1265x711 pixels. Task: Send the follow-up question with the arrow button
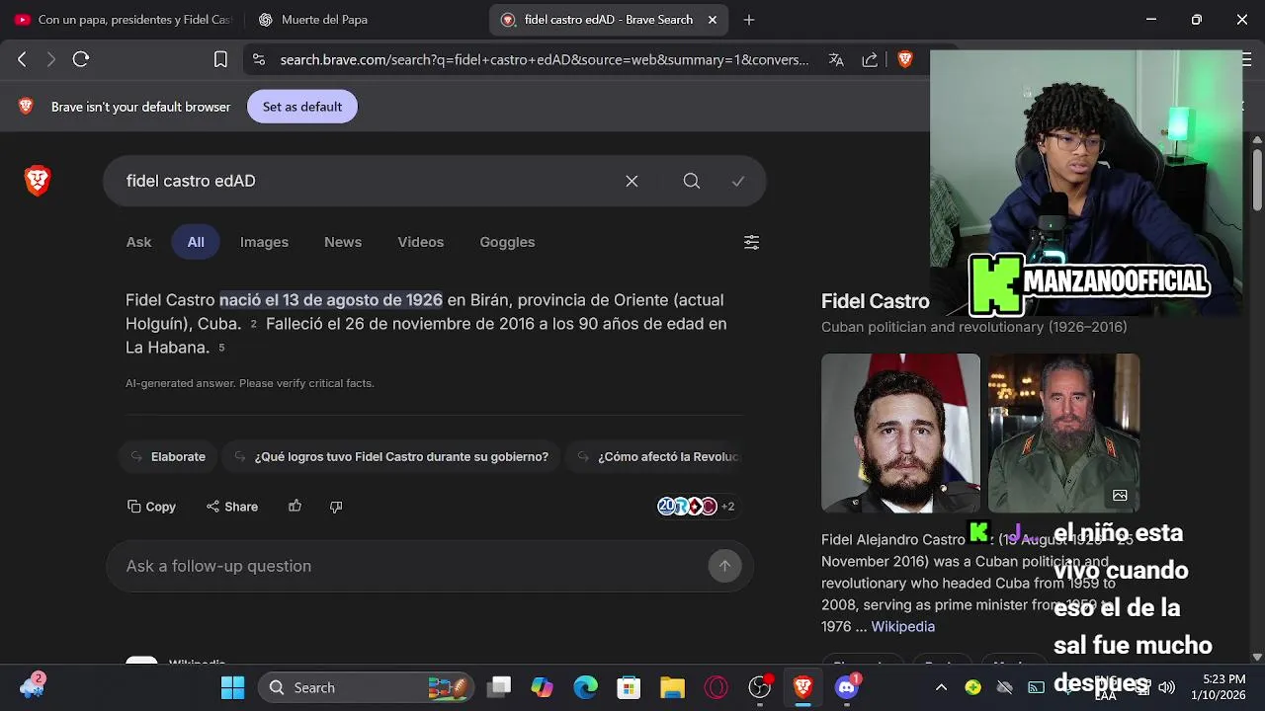pyautogui.click(x=724, y=566)
